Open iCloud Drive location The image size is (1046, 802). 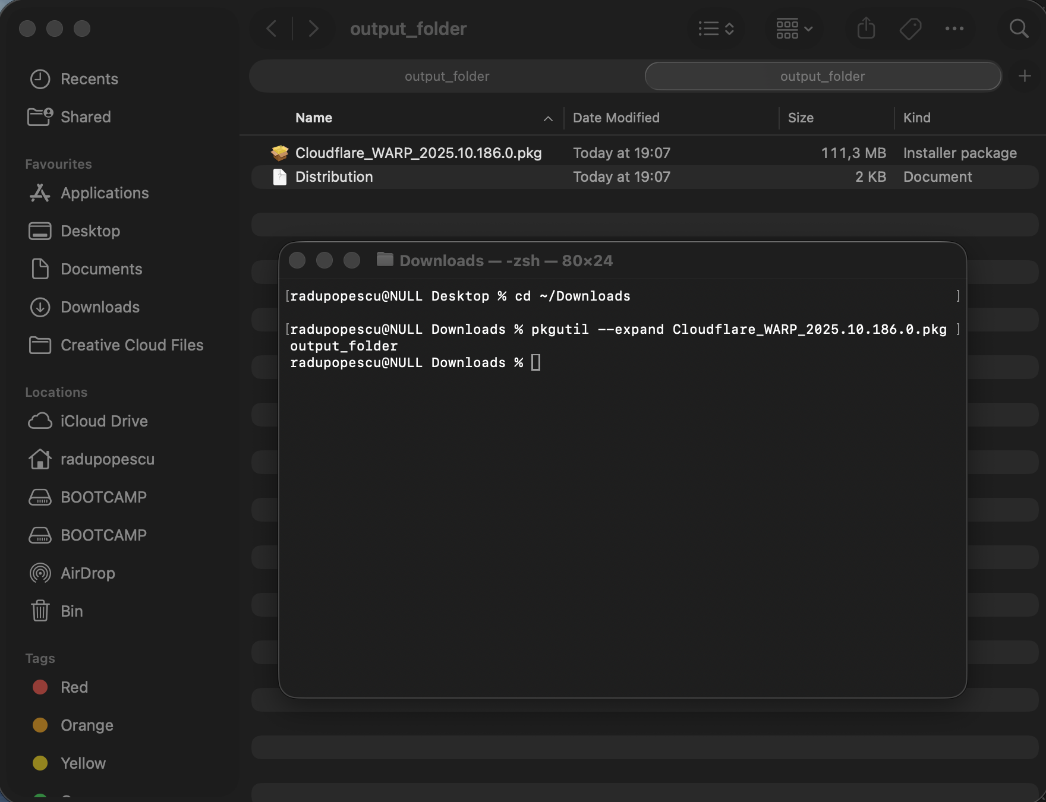[104, 421]
